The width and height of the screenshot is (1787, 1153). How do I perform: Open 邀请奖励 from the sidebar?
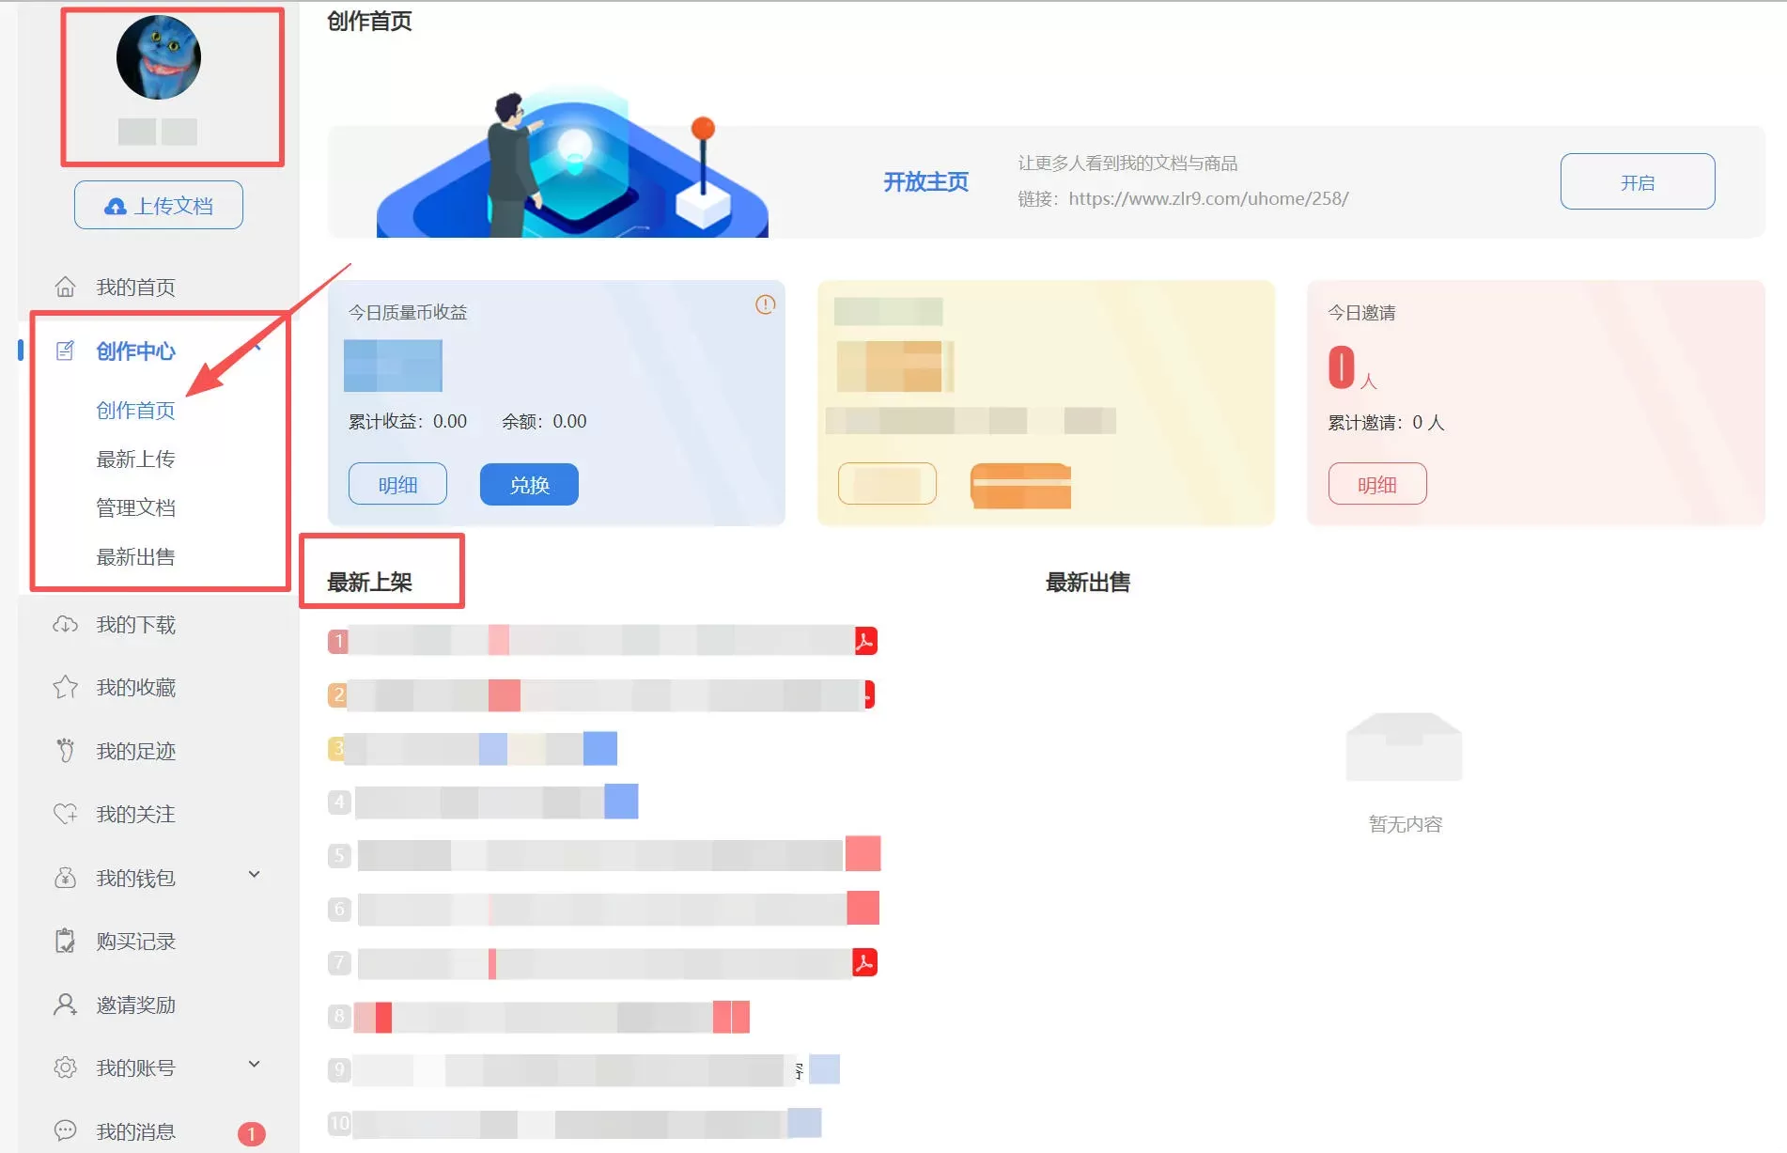click(134, 1005)
